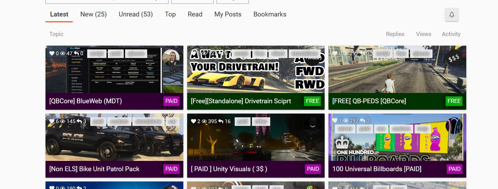Select the qbcore tag on QB-PEDS card
The height and width of the screenshot is (189, 498).
(x=421, y=54)
